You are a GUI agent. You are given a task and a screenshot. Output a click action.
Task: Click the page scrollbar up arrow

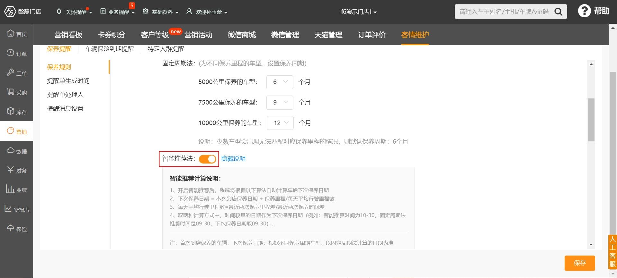pyautogui.click(x=613, y=28)
